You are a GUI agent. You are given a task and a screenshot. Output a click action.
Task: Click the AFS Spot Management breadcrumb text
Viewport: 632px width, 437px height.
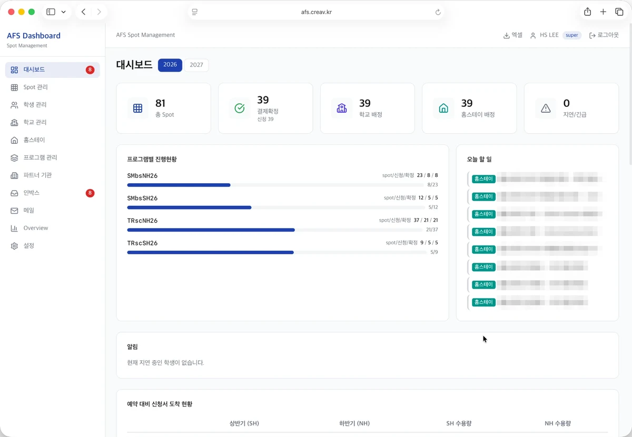(145, 35)
